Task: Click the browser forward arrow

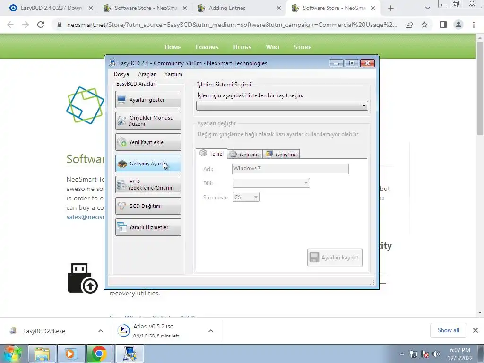Action: click(x=26, y=25)
